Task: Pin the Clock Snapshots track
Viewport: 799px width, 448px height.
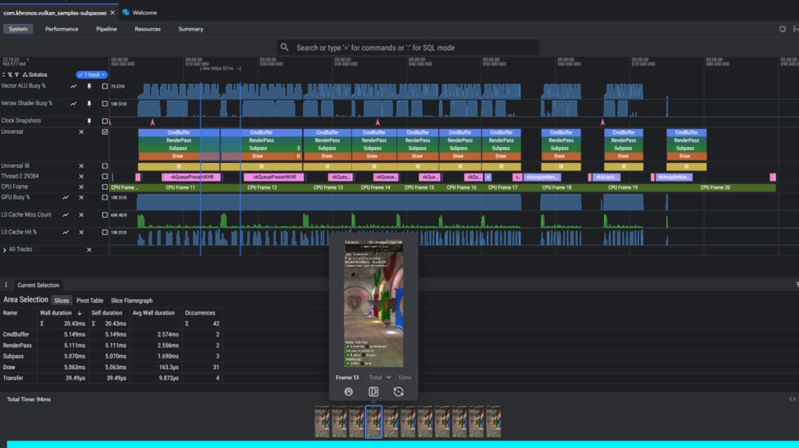Action: [89, 120]
